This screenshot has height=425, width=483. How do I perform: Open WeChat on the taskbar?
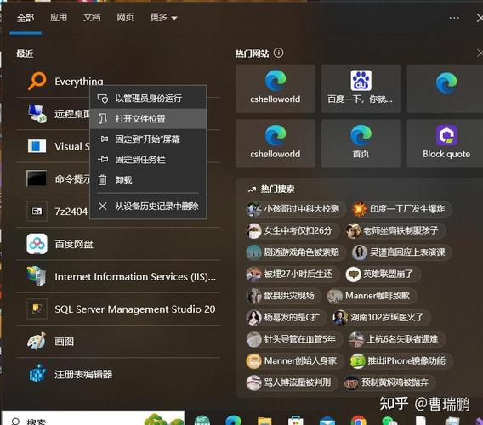pyautogui.click(x=389, y=421)
